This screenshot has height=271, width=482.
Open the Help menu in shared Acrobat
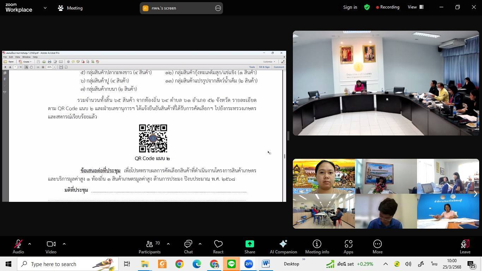35,57
